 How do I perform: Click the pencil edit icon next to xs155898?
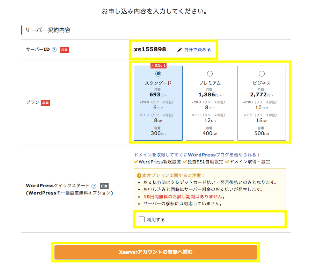point(179,50)
